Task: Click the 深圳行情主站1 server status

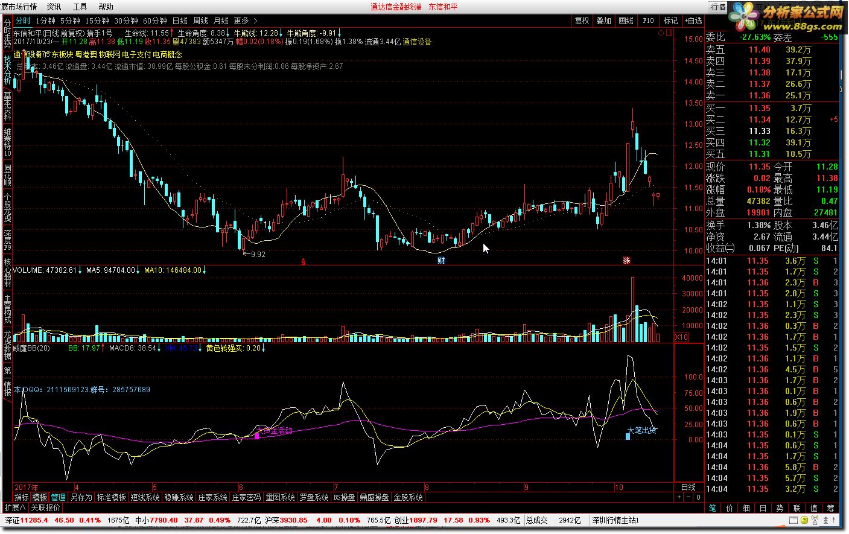Action: 614,520
